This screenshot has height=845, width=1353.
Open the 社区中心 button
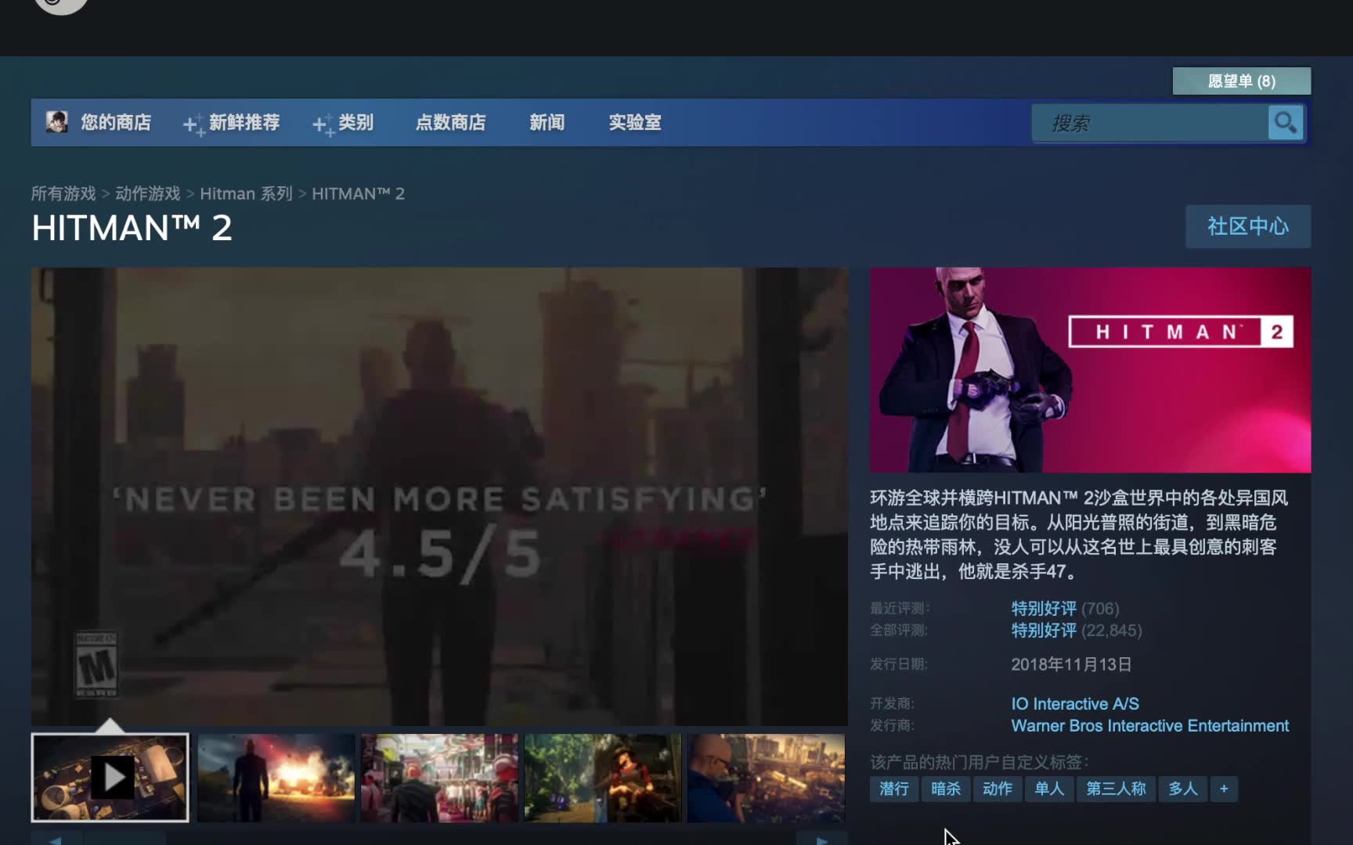click(x=1248, y=226)
